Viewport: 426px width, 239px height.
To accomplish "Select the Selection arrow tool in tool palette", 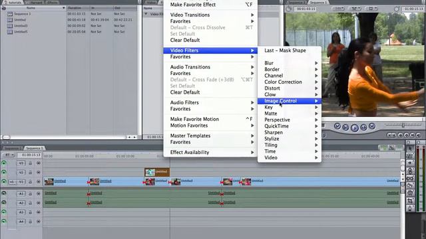I will 410,148.
